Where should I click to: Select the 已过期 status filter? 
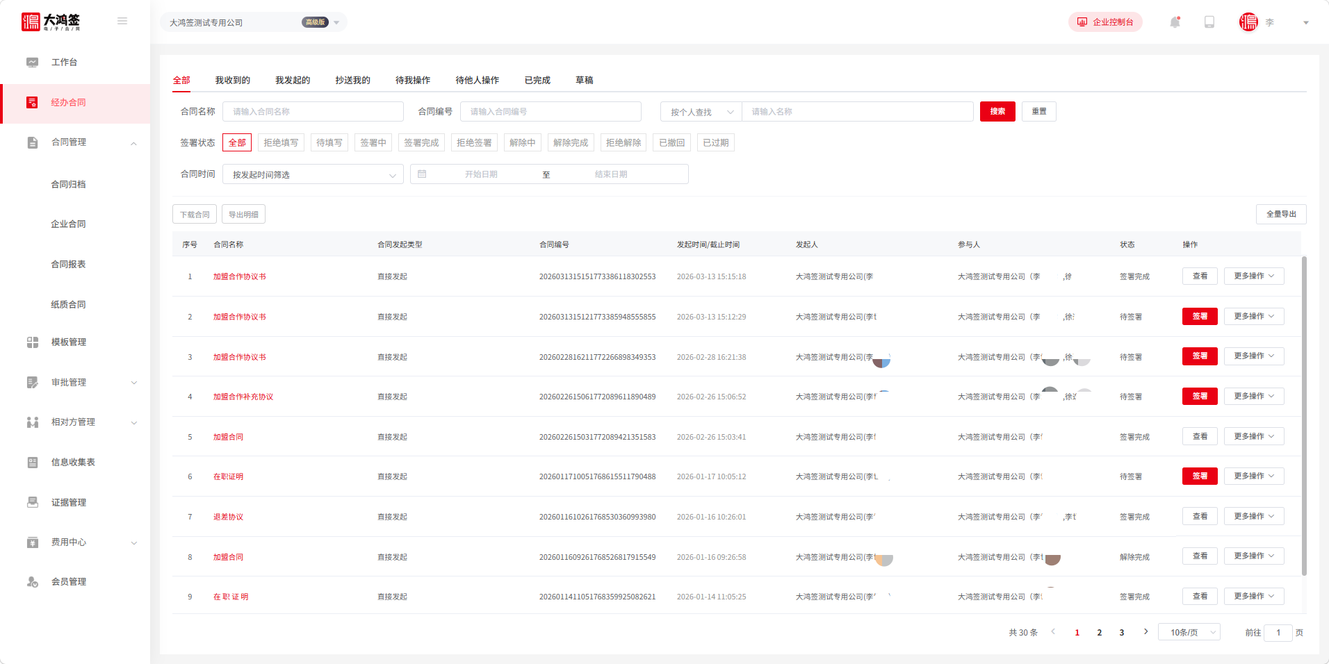click(715, 143)
